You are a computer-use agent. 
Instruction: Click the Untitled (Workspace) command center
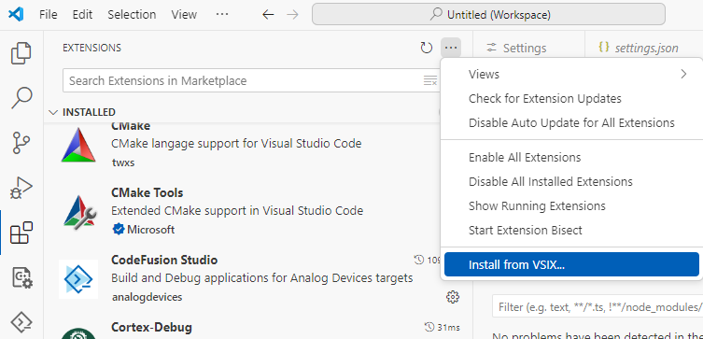[x=488, y=15]
